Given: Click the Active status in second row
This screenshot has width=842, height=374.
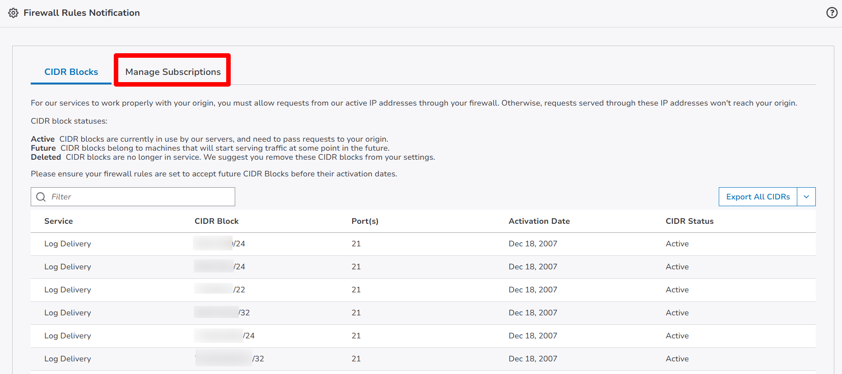Looking at the screenshot, I should pyautogui.click(x=677, y=267).
